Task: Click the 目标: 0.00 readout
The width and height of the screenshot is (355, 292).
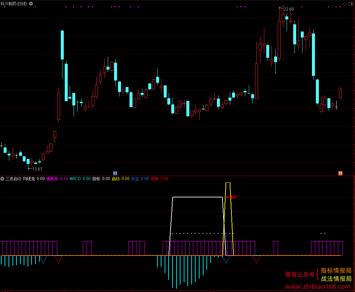Action: coord(101,179)
